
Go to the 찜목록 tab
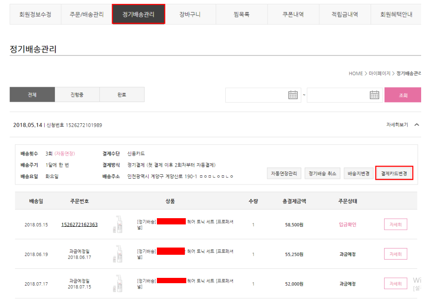point(242,14)
